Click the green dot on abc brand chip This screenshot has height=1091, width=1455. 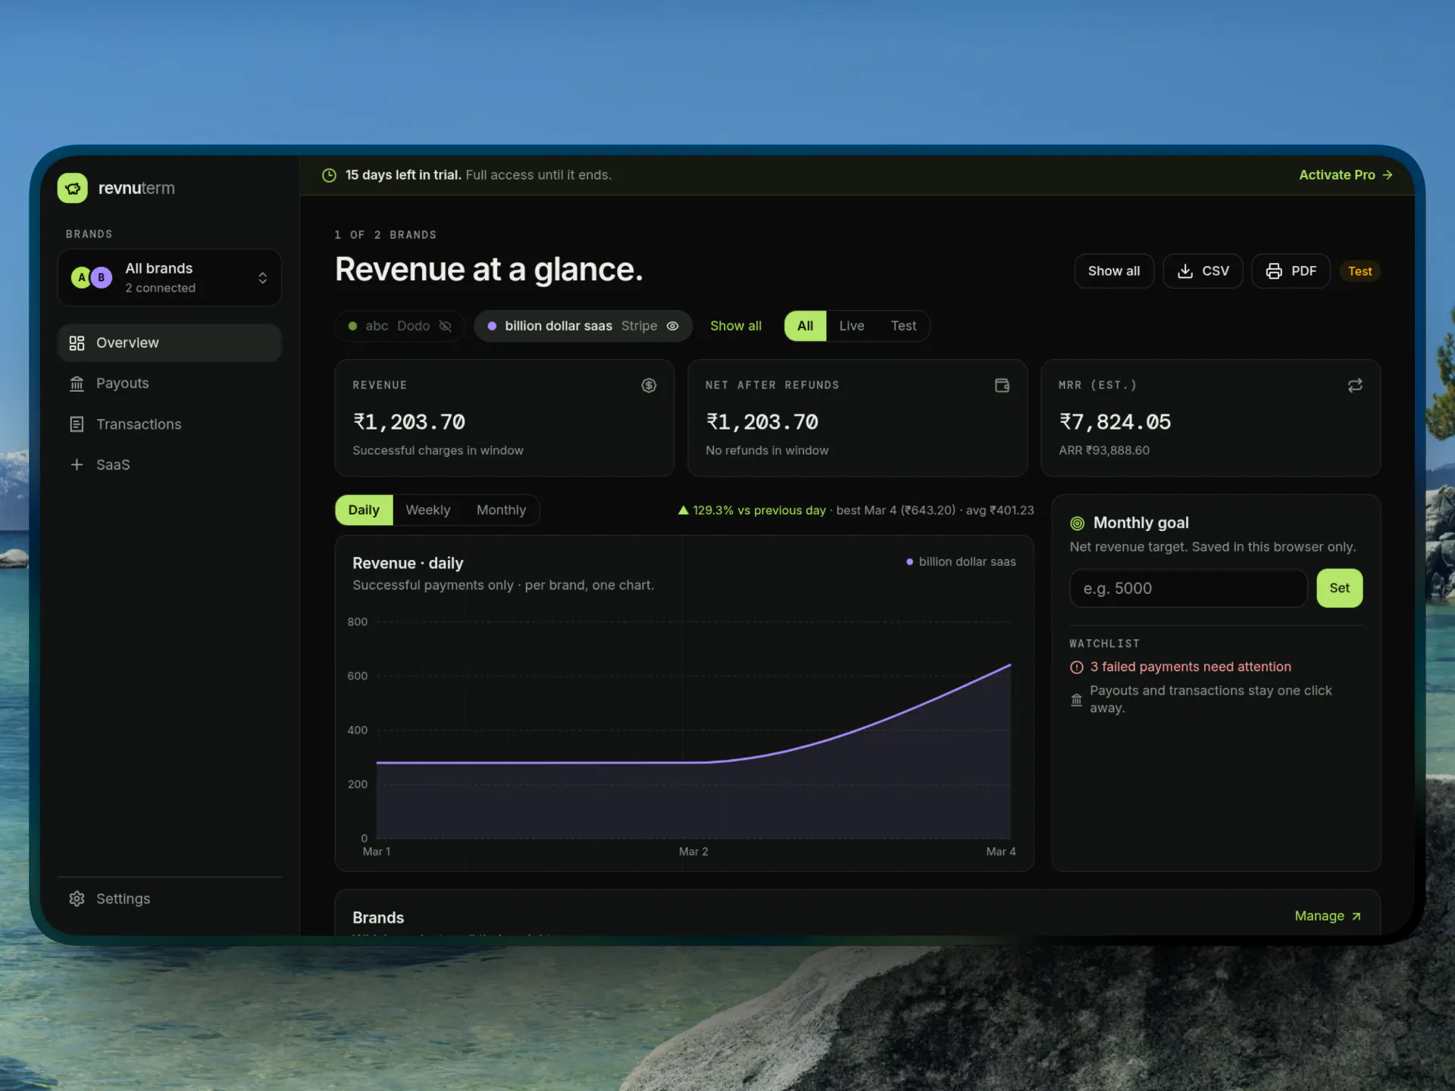pyautogui.click(x=352, y=327)
